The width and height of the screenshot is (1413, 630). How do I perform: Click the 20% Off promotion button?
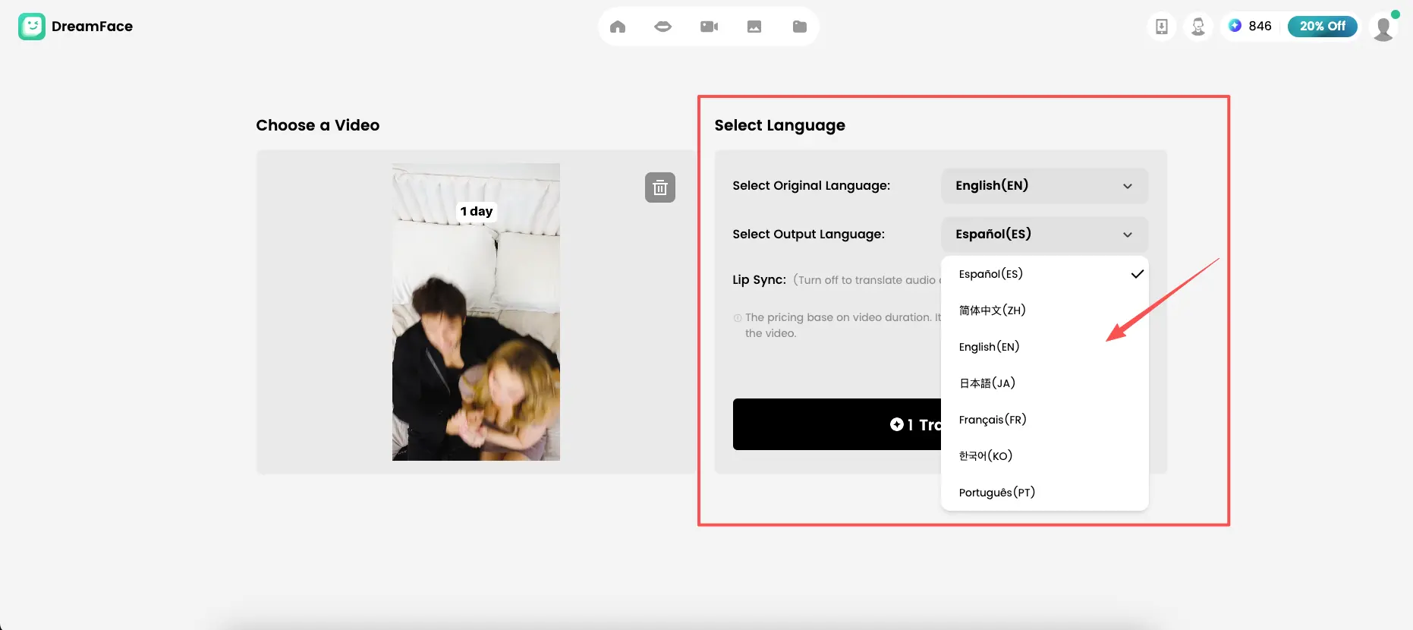(1322, 27)
